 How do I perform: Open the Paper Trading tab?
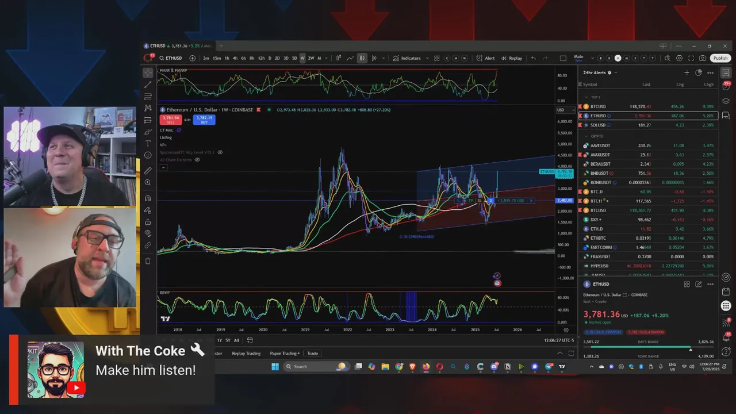click(x=283, y=353)
